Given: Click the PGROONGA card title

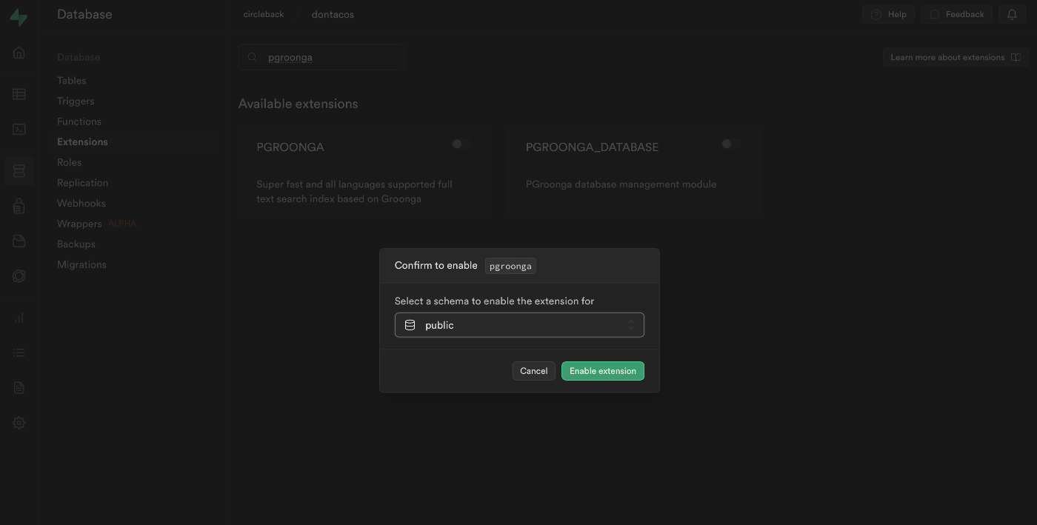Looking at the screenshot, I should (290, 147).
